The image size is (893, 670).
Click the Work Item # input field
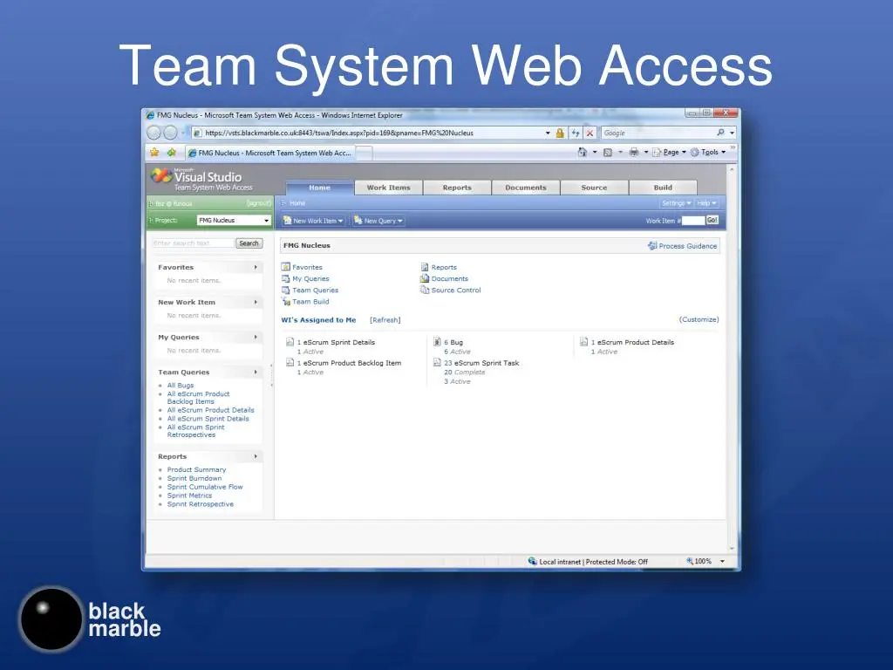(693, 221)
